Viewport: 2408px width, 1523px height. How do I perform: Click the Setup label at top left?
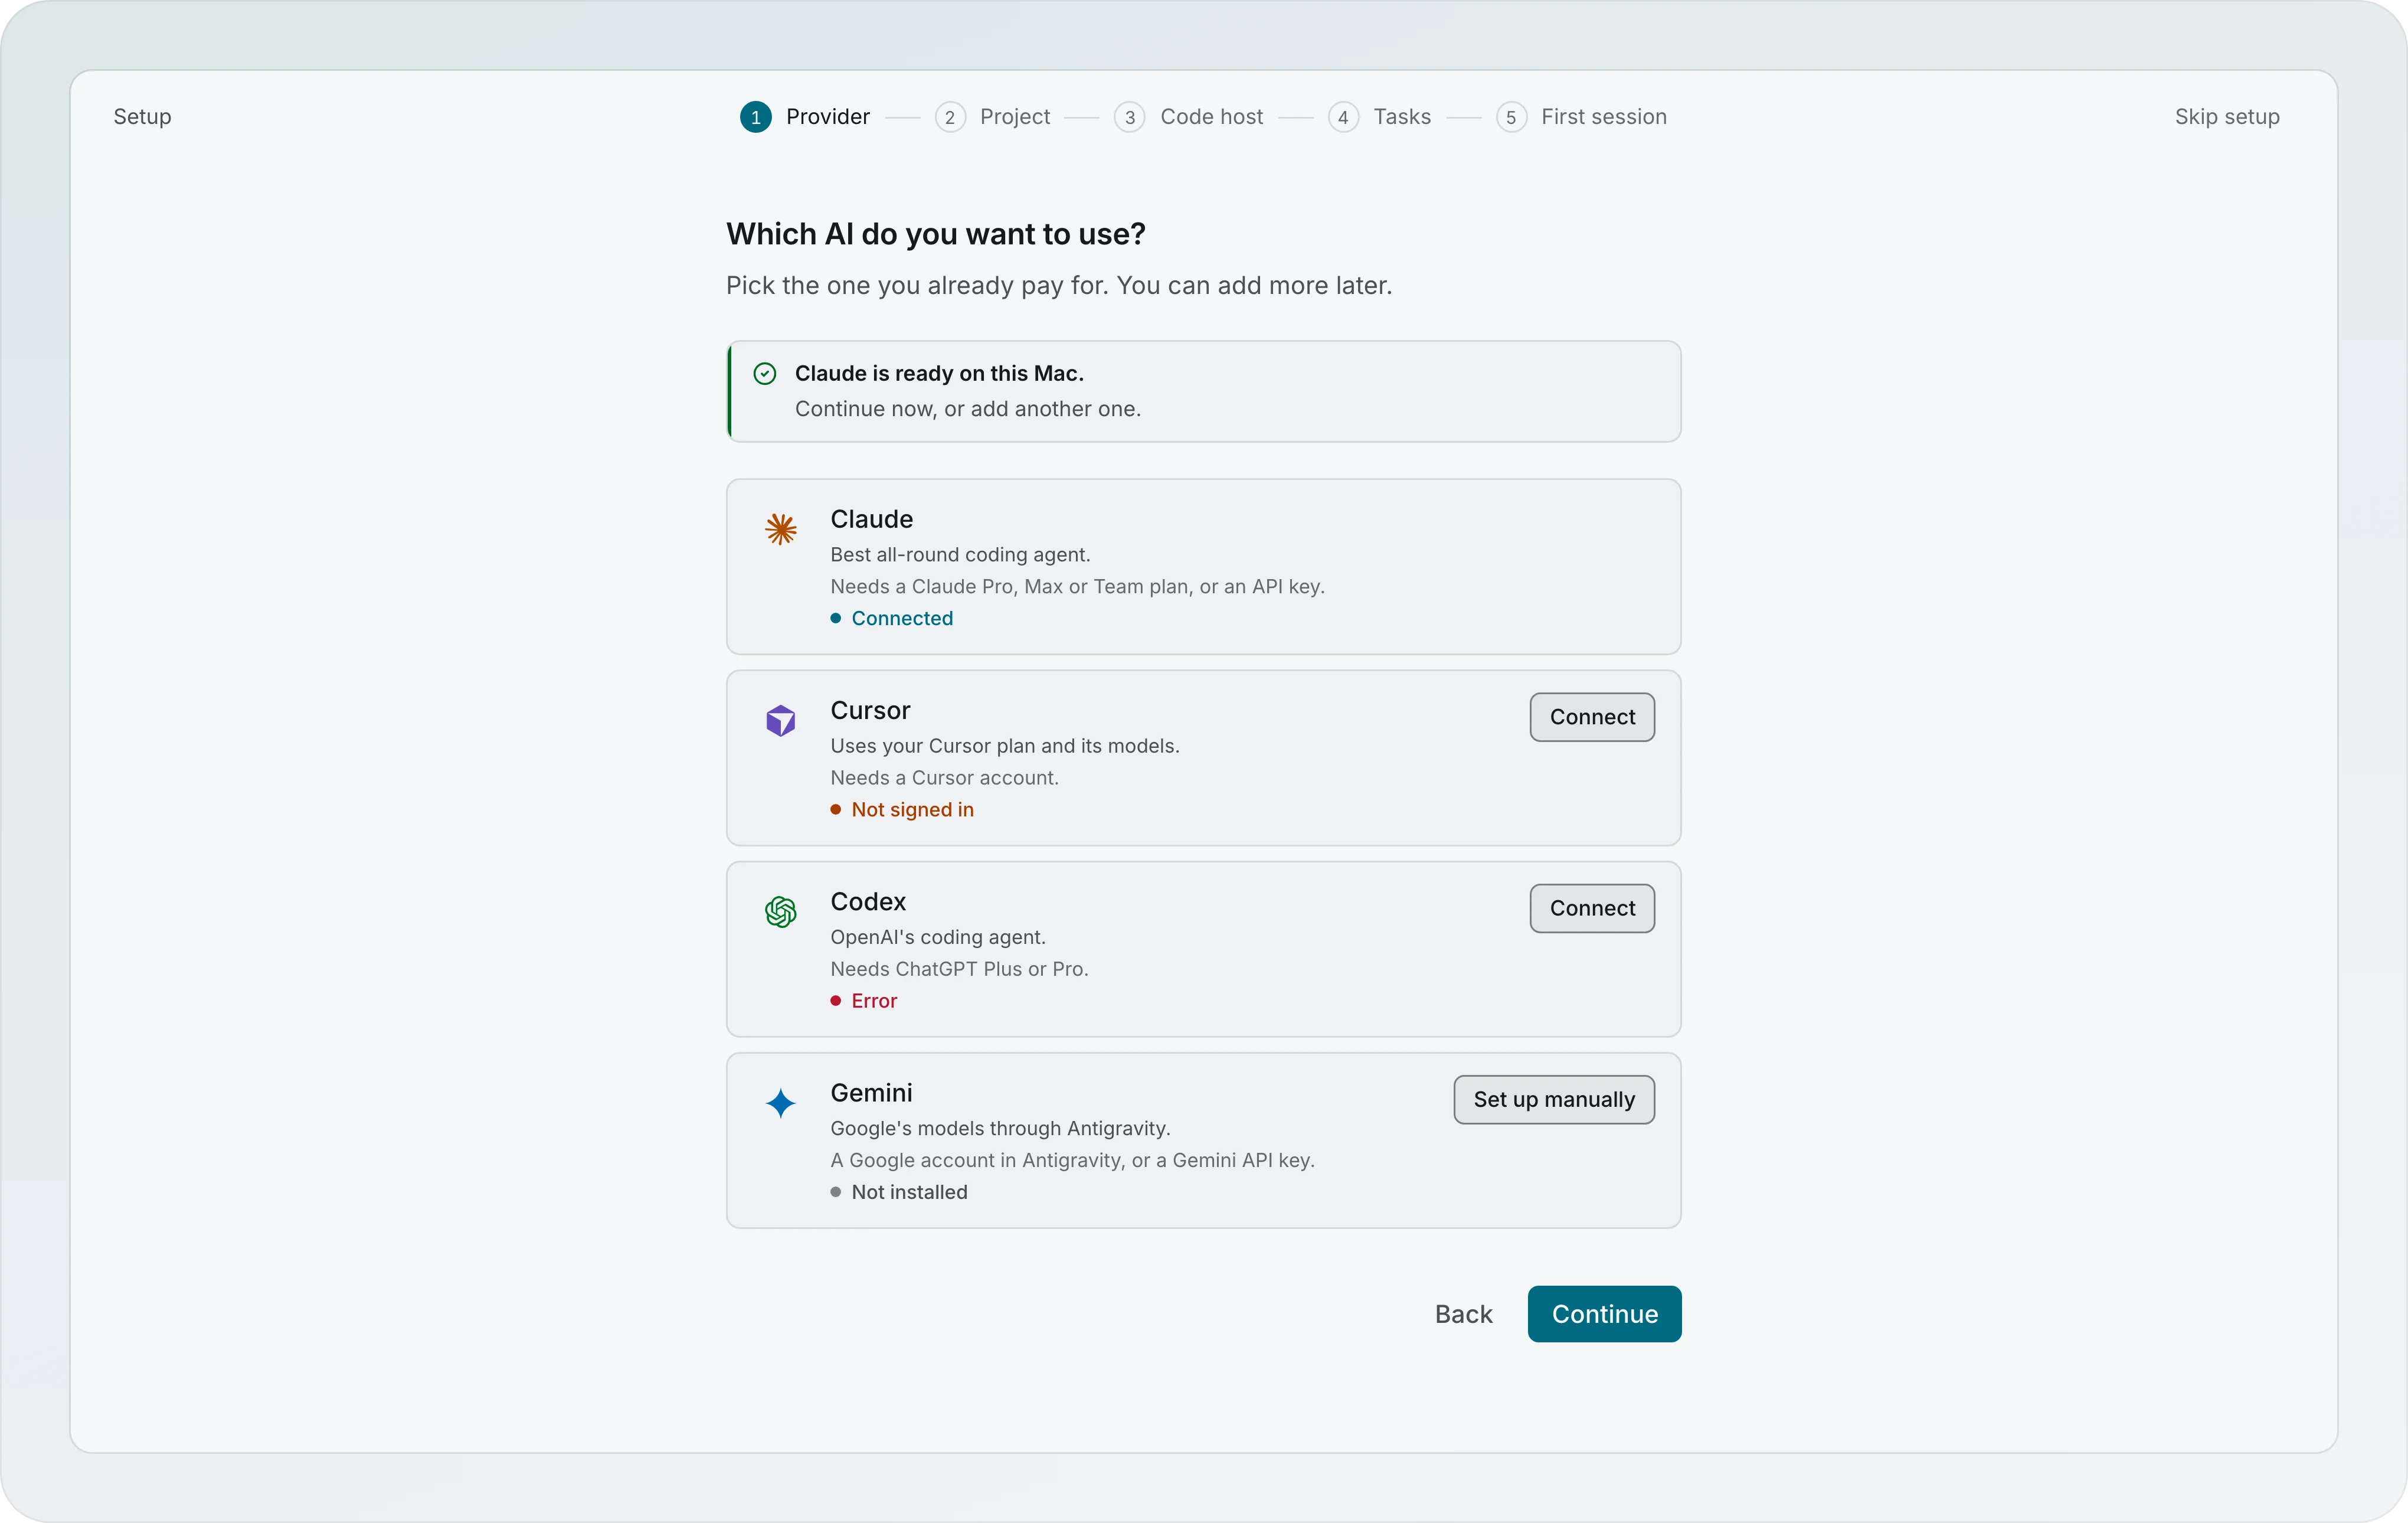[142, 117]
